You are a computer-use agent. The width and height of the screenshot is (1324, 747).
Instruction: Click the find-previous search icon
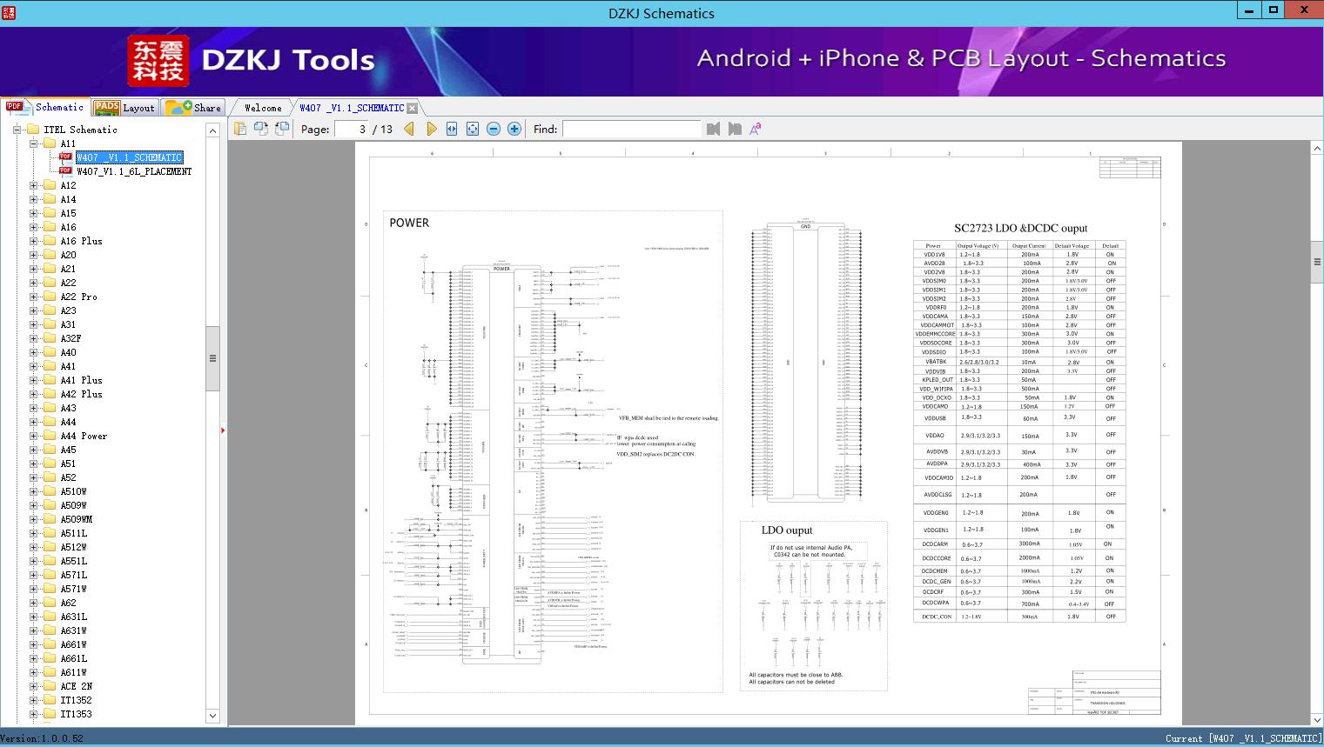coord(713,129)
